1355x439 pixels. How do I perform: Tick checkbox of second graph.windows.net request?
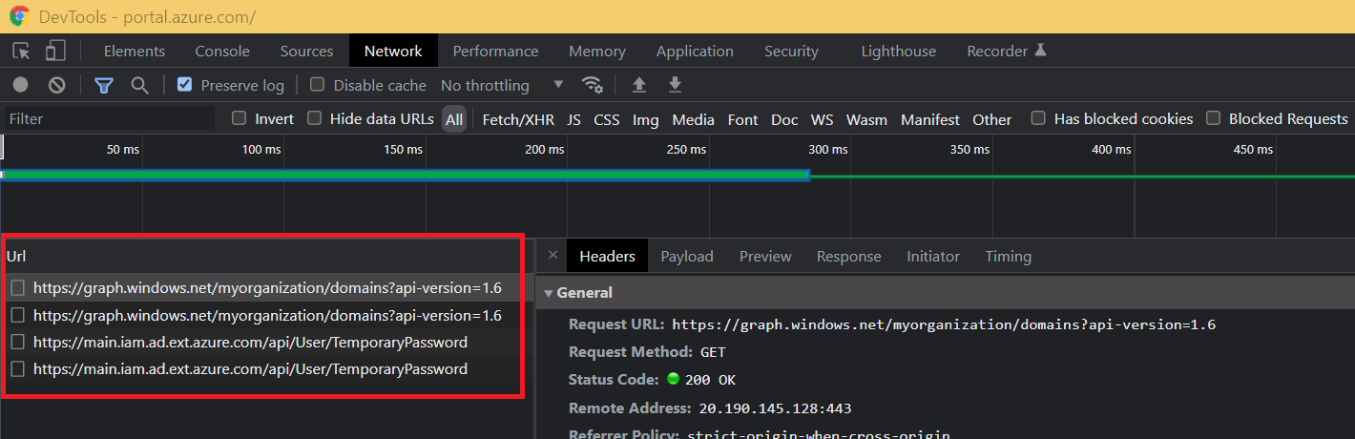(17, 315)
